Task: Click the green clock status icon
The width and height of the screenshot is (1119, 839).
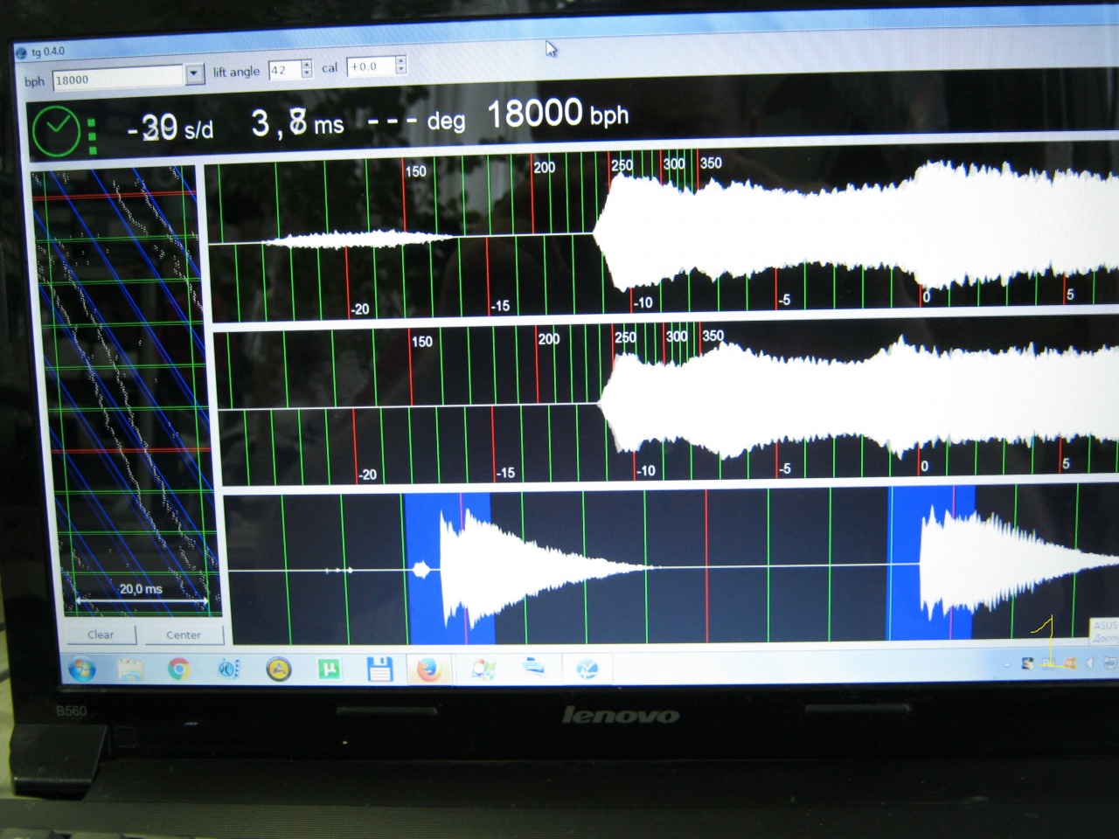Action: tap(56, 131)
